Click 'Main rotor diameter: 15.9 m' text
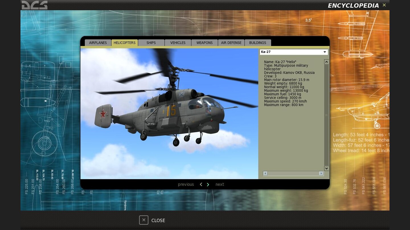Image resolution: width=410 pixels, height=230 pixels. (x=286, y=80)
